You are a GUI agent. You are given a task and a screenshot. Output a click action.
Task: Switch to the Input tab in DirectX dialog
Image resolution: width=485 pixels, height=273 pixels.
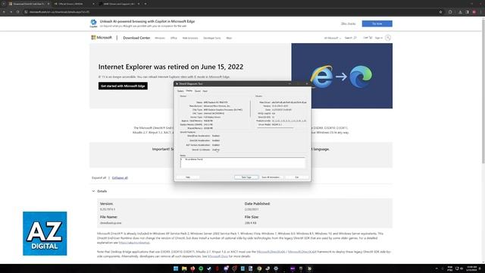(x=205, y=91)
